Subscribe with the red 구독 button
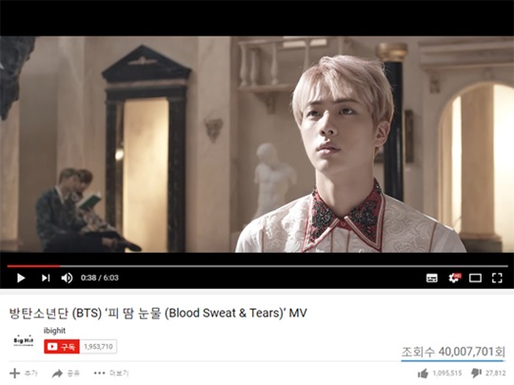The height and width of the screenshot is (385, 514). [62, 347]
